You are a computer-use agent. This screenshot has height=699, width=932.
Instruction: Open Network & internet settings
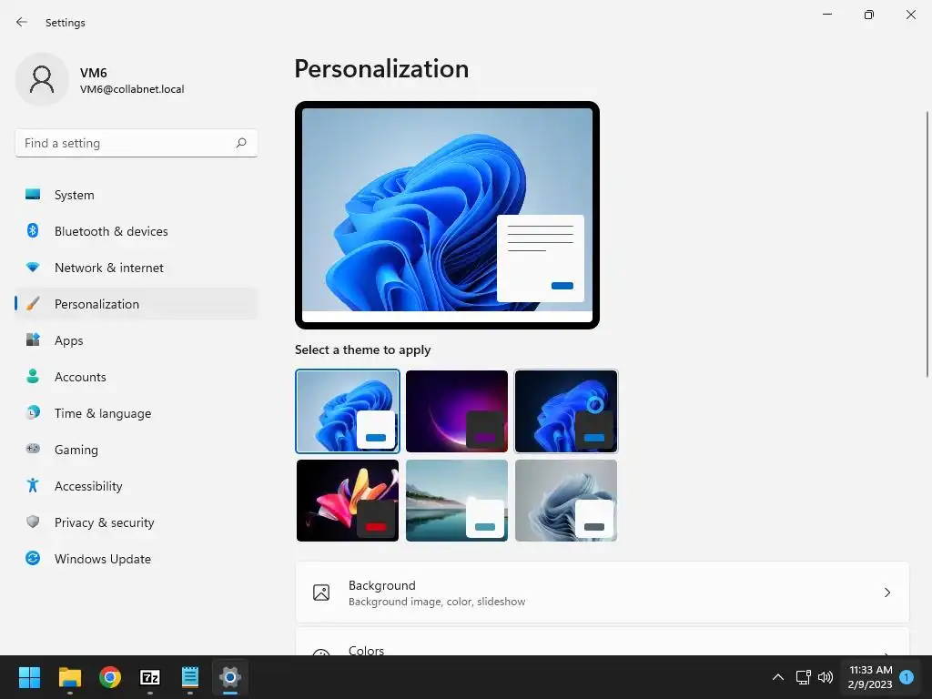137,268
